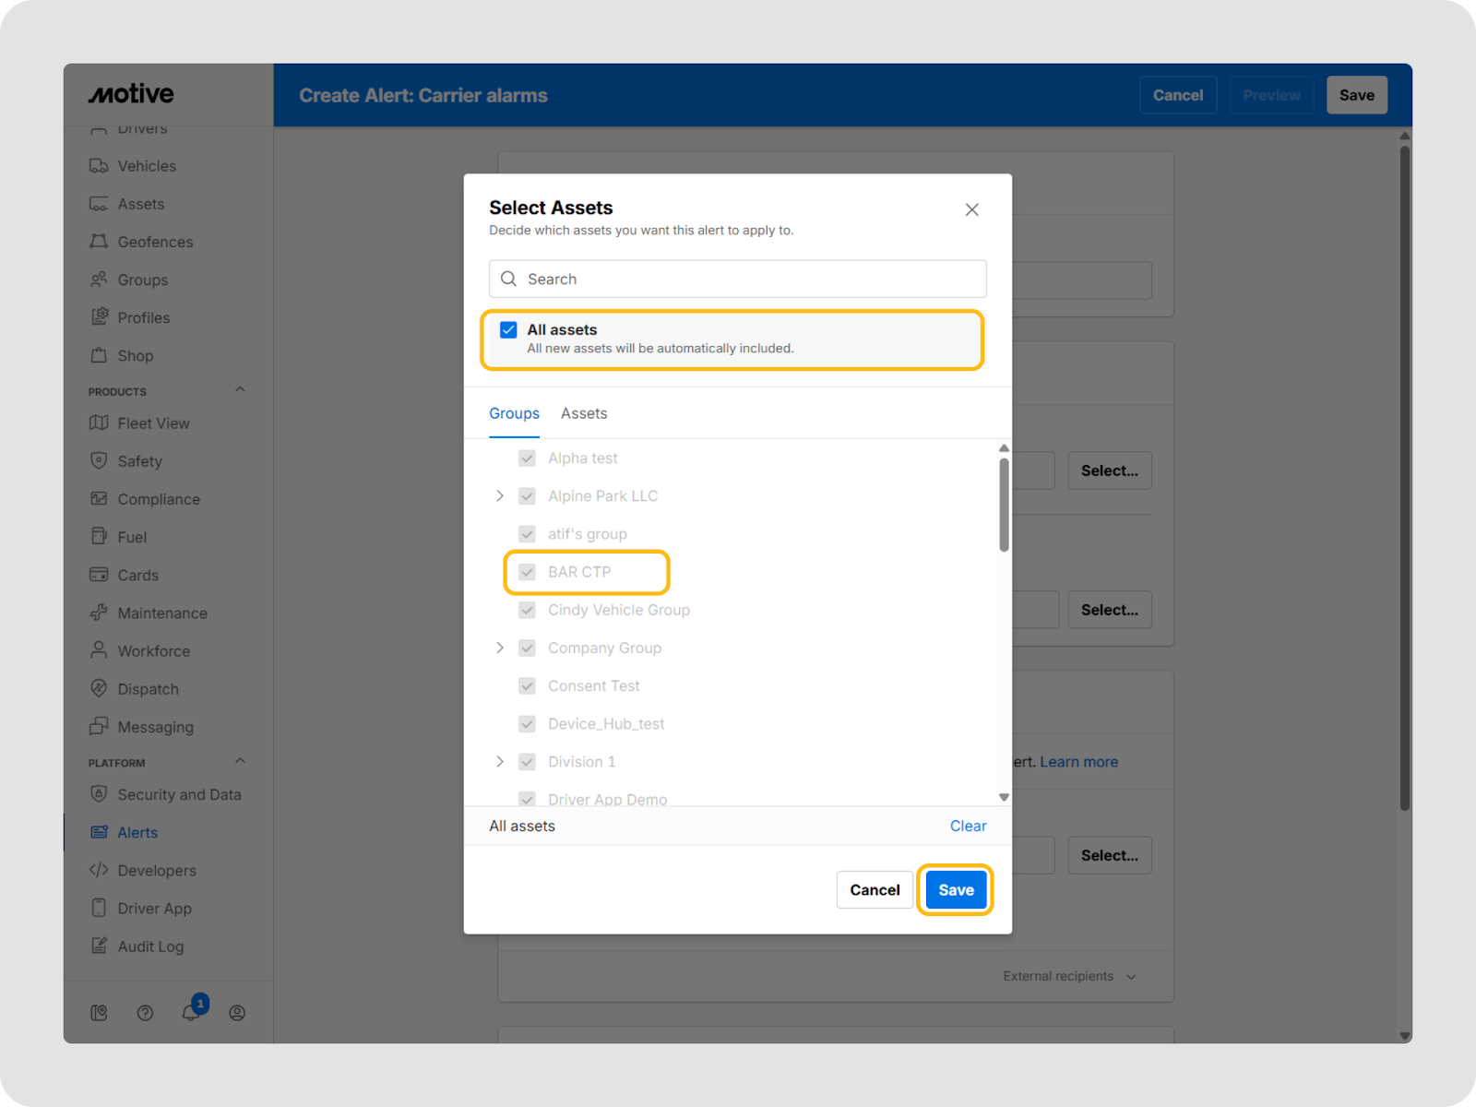
Task: Expand the Alpine Park LLC group
Action: [x=500, y=496]
